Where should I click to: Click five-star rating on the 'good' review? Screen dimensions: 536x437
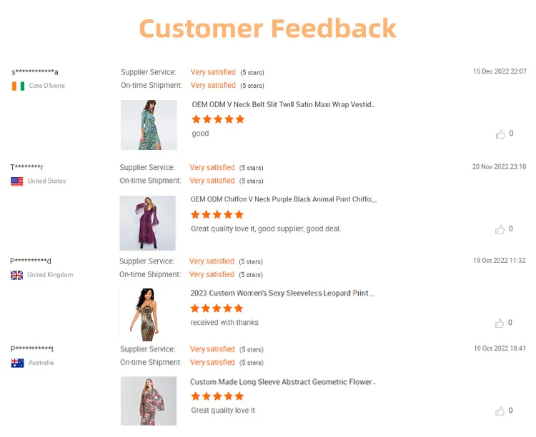coord(218,119)
